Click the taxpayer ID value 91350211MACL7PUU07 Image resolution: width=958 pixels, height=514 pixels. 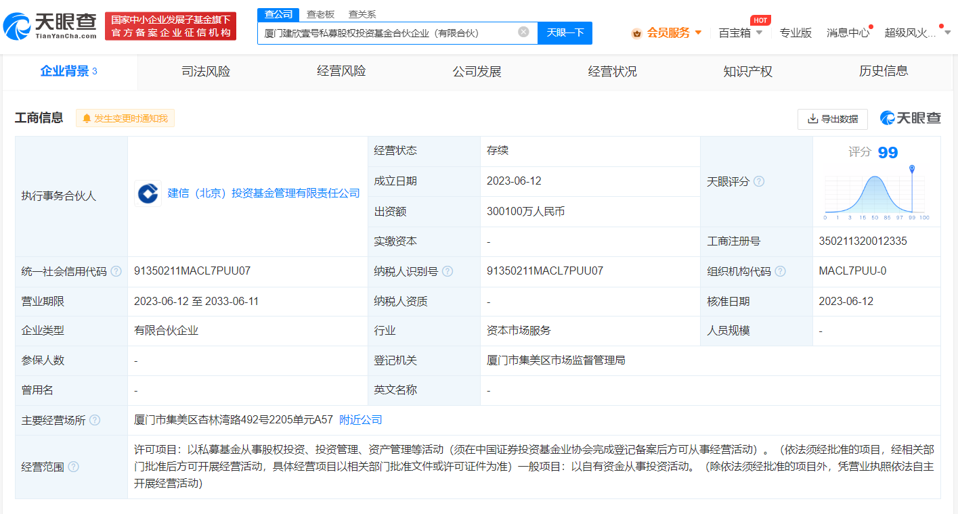[x=545, y=271]
